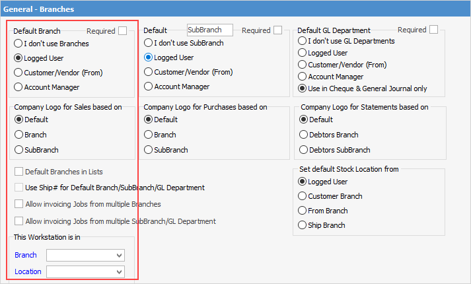471x284 pixels.
Task: Select "I don't use Branches" option
Action: (x=18, y=44)
